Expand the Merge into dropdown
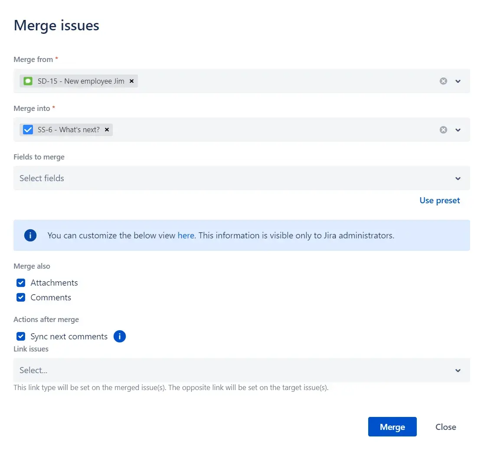The image size is (484, 449). point(458,130)
